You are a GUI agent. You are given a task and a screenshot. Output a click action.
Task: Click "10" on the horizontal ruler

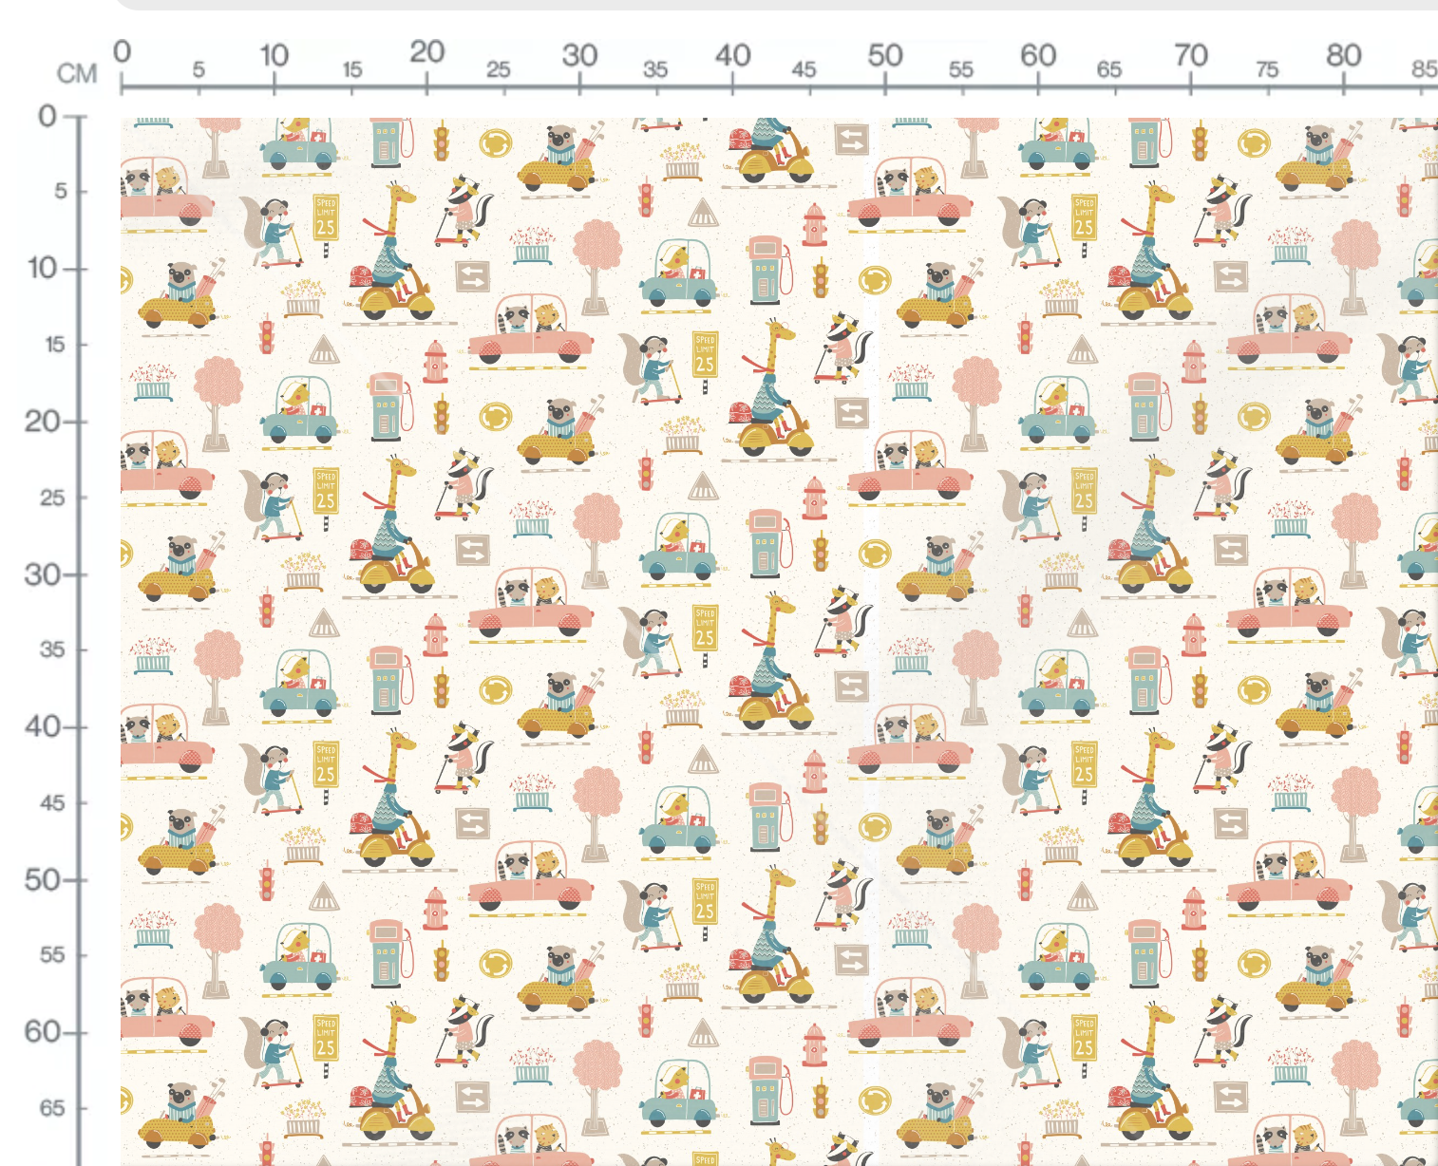[x=274, y=55]
